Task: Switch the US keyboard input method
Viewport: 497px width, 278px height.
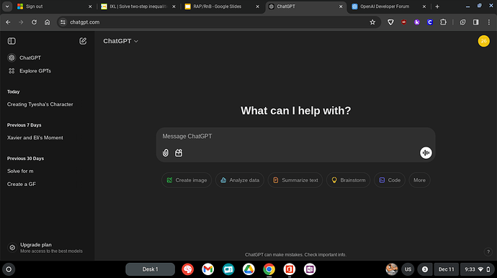Action: [x=408, y=269]
